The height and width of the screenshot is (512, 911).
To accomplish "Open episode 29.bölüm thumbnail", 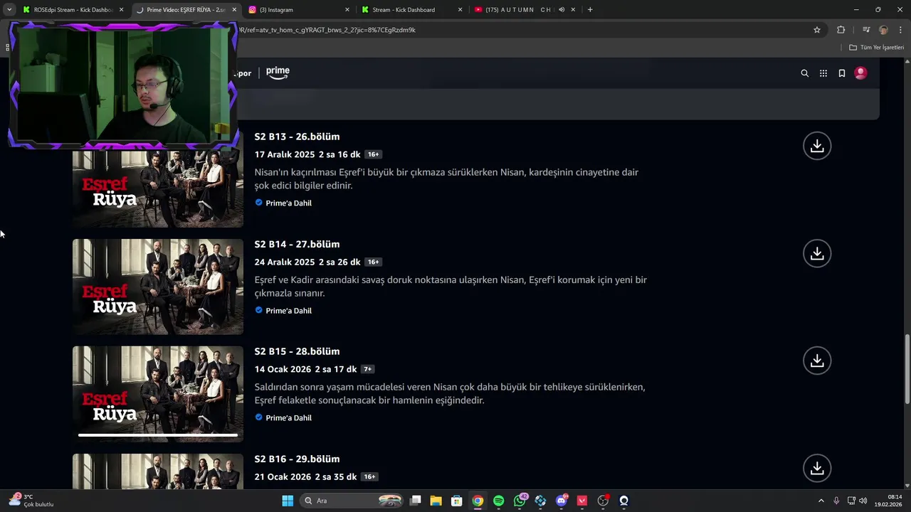I will click(158, 471).
